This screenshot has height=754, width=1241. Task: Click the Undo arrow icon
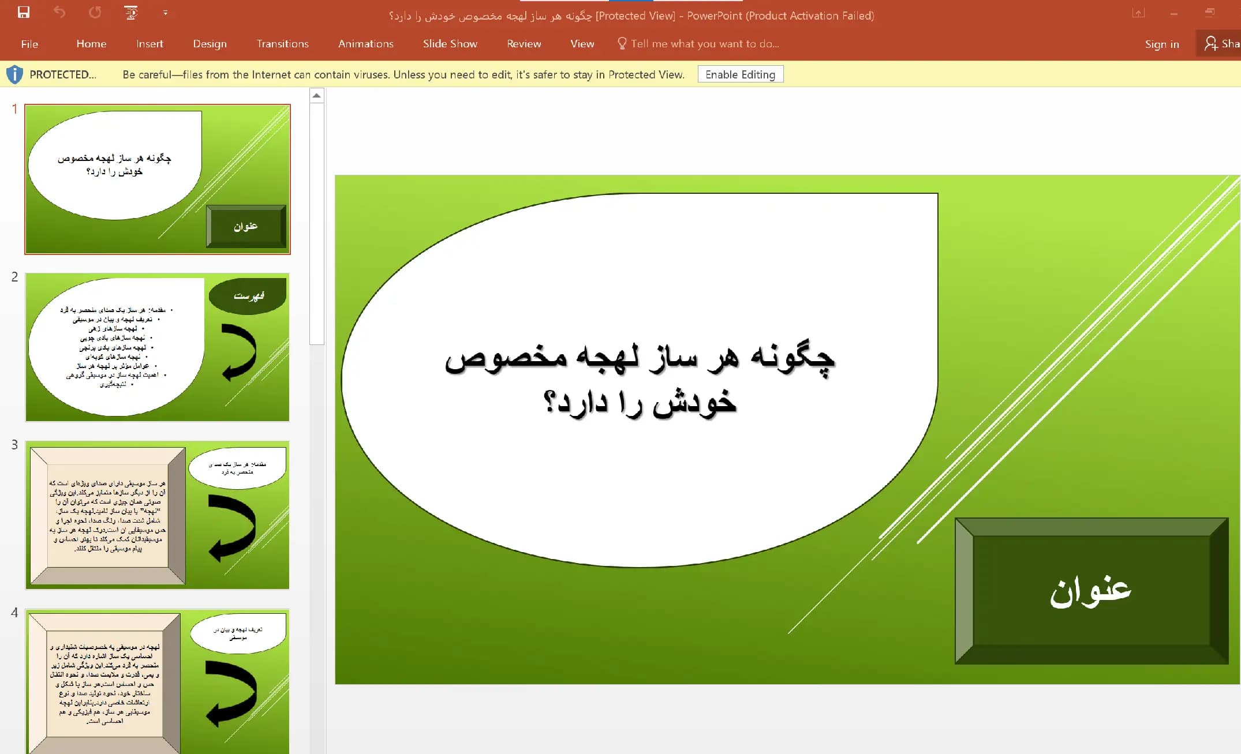point(59,12)
